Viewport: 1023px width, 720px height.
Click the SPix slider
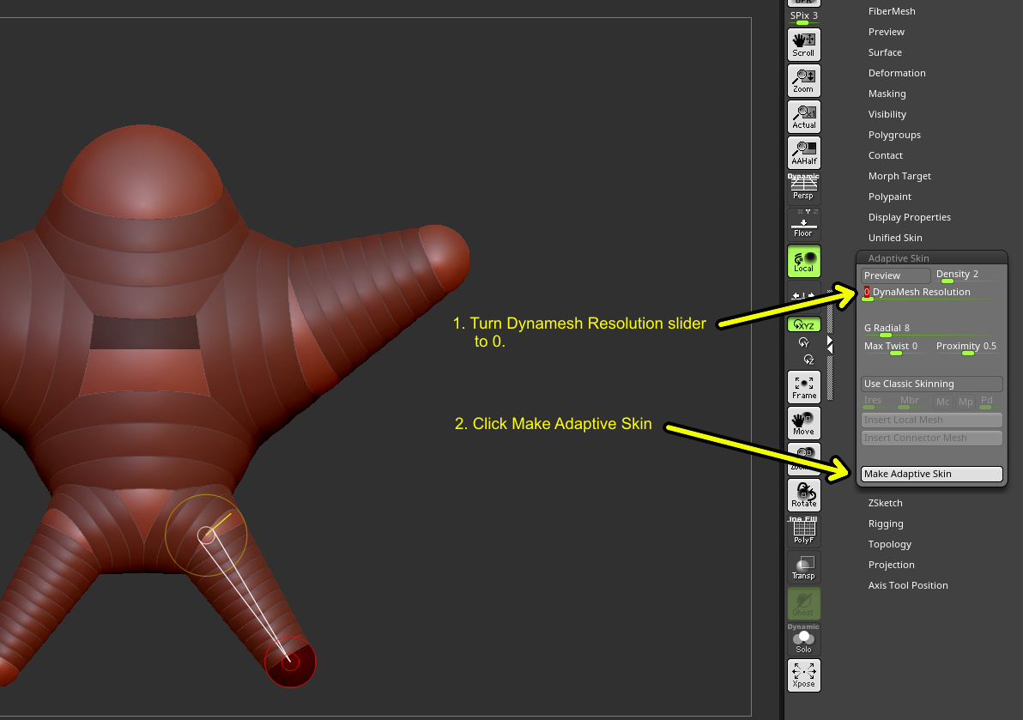point(804,17)
